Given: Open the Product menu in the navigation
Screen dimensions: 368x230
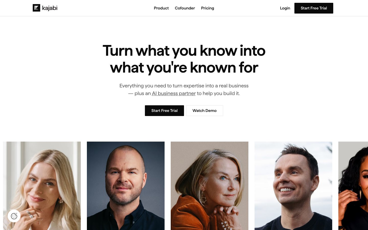Looking at the screenshot, I should [x=161, y=8].
